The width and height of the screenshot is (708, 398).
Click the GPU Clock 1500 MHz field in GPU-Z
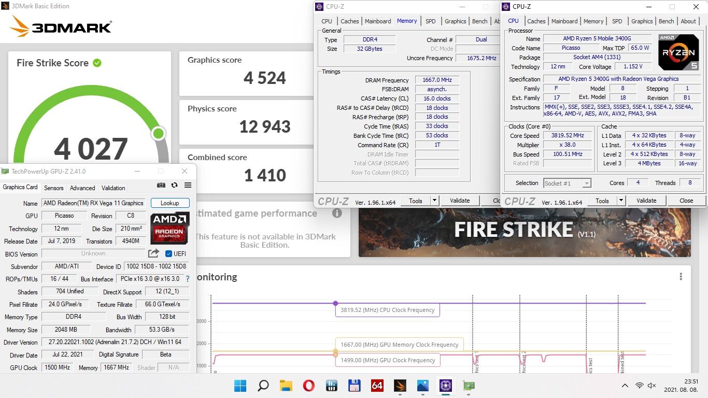point(57,367)
